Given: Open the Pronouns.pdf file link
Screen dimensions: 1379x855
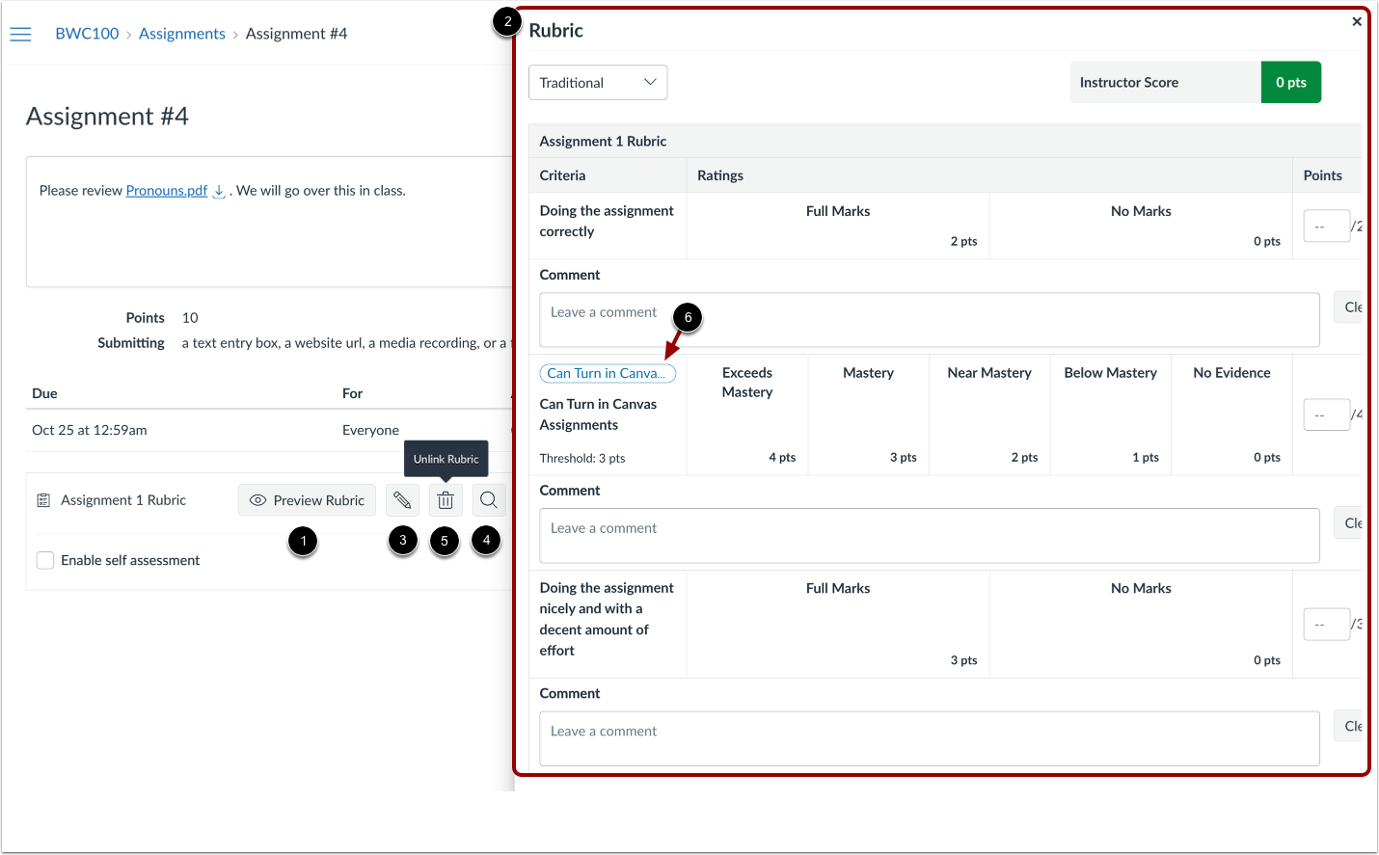Looking at the screenshot, I should [167, 191].
